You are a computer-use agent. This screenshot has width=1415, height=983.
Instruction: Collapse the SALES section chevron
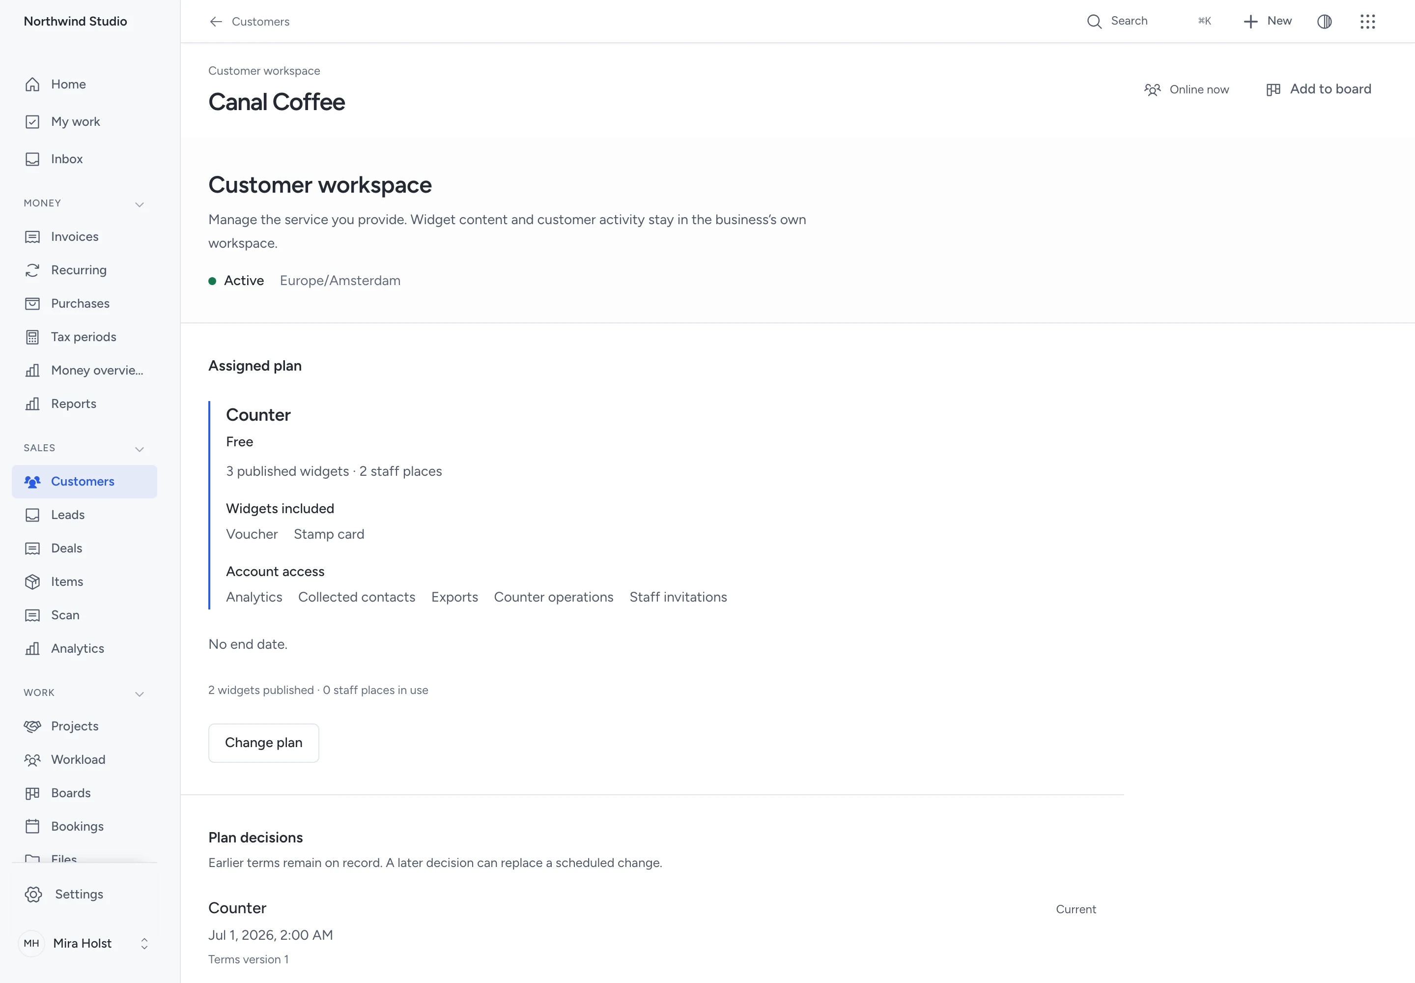(140, 449)
